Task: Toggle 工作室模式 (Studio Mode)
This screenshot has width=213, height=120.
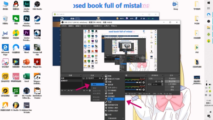Action: (172, 84)
